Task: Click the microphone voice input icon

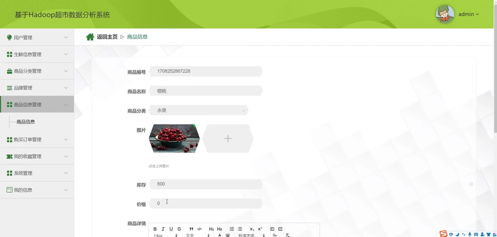Action: click(470, 234)
